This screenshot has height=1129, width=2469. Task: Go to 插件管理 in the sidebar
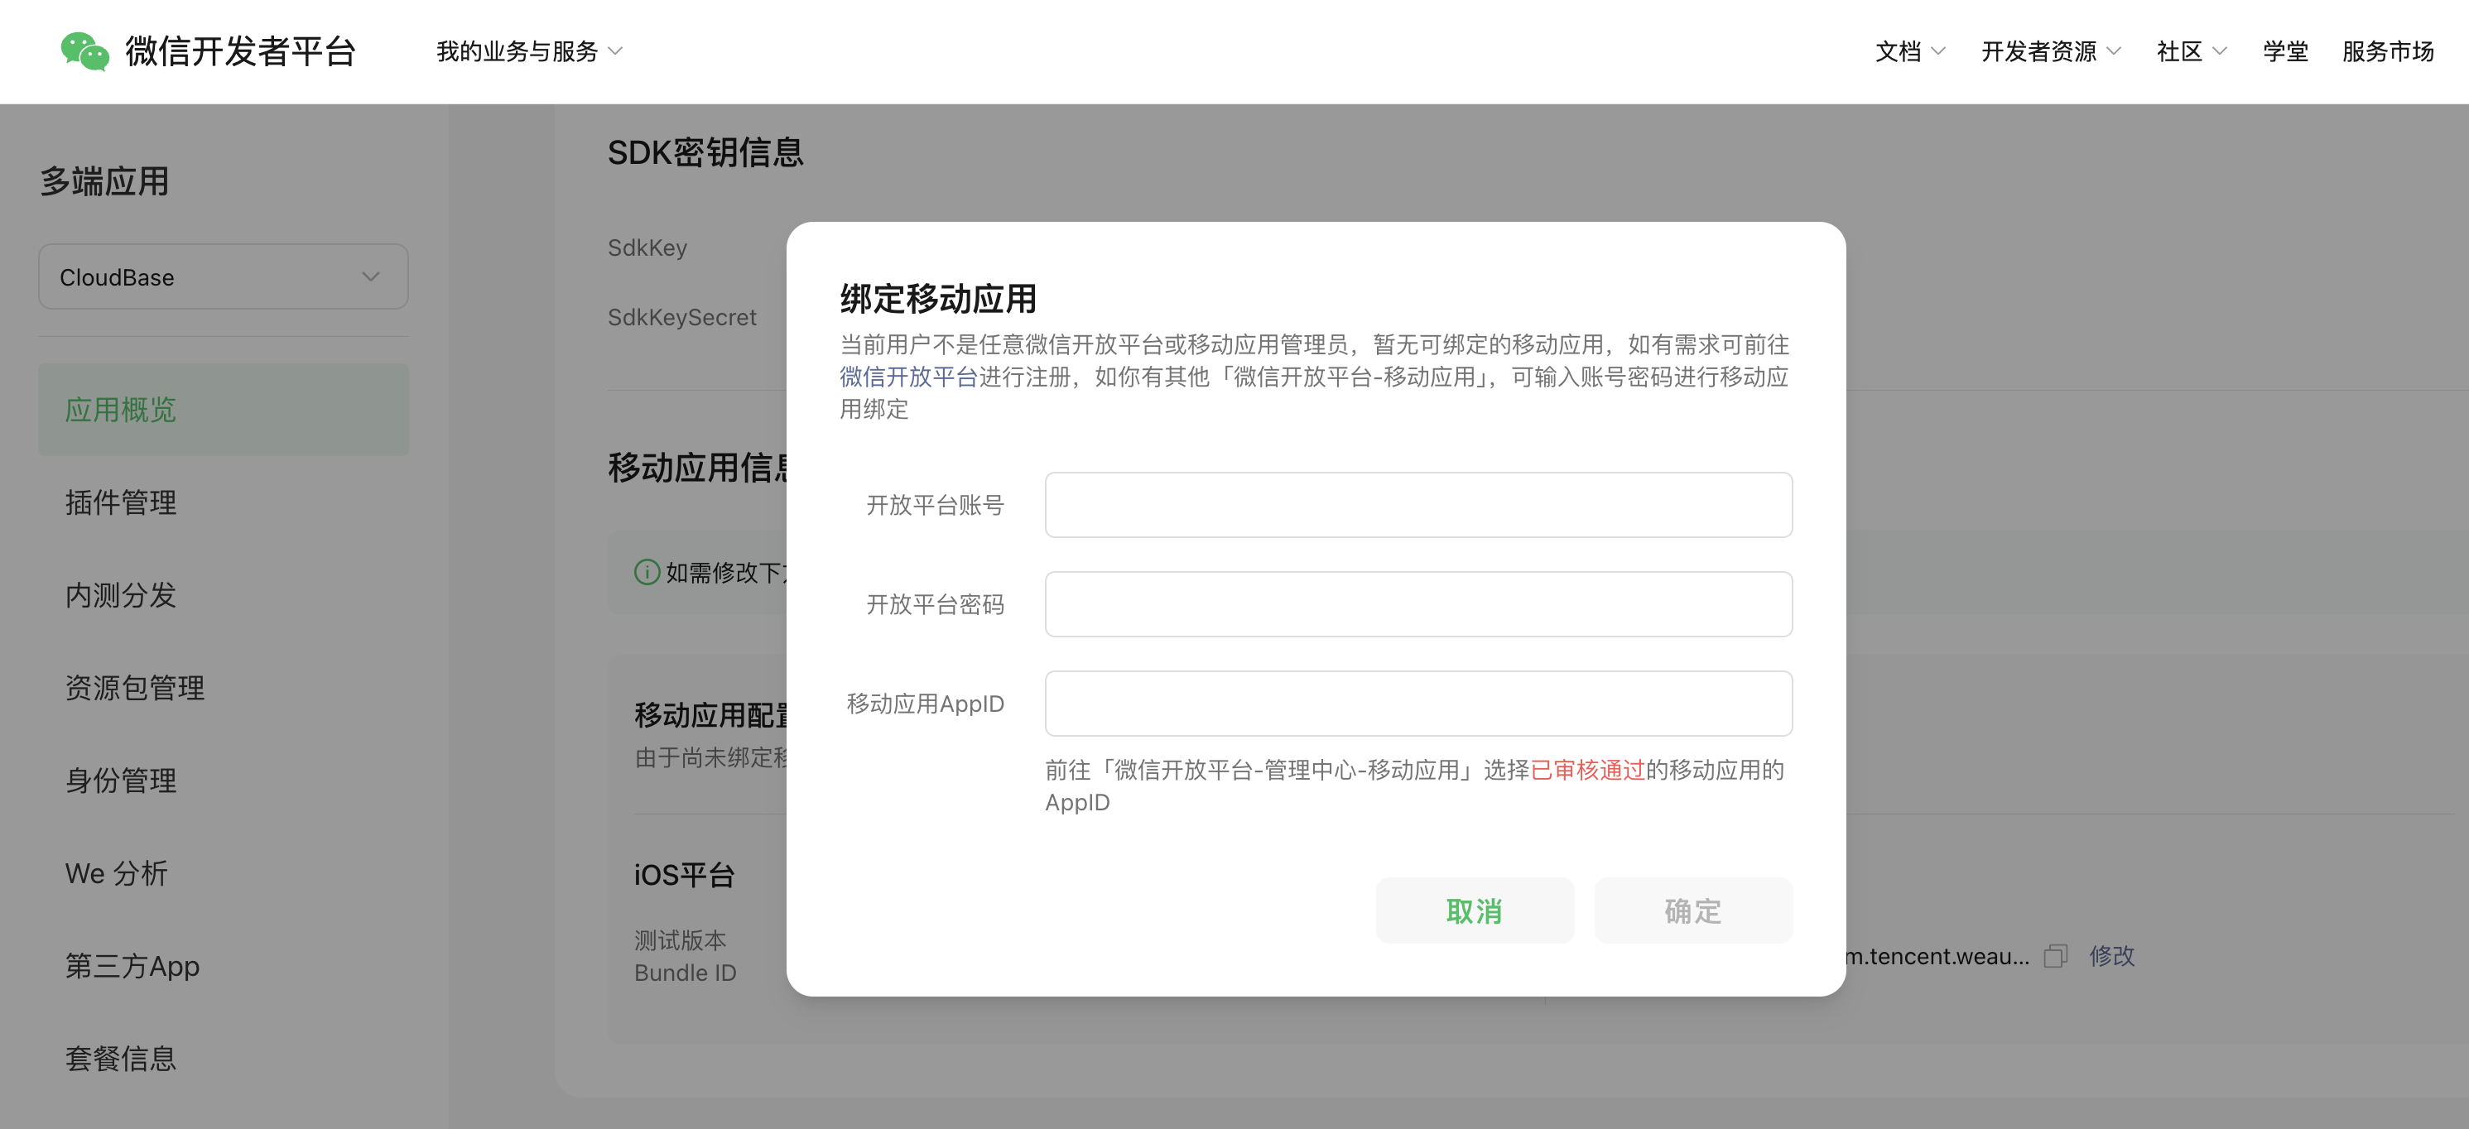point(224,502)
